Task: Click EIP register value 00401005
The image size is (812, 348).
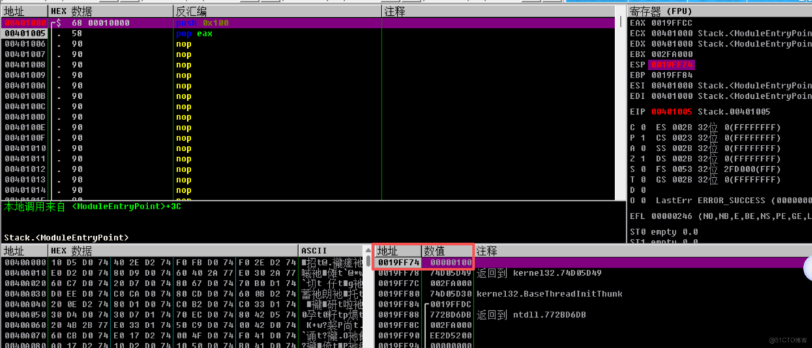Action: pyautogui.click(x=671, y=111)
